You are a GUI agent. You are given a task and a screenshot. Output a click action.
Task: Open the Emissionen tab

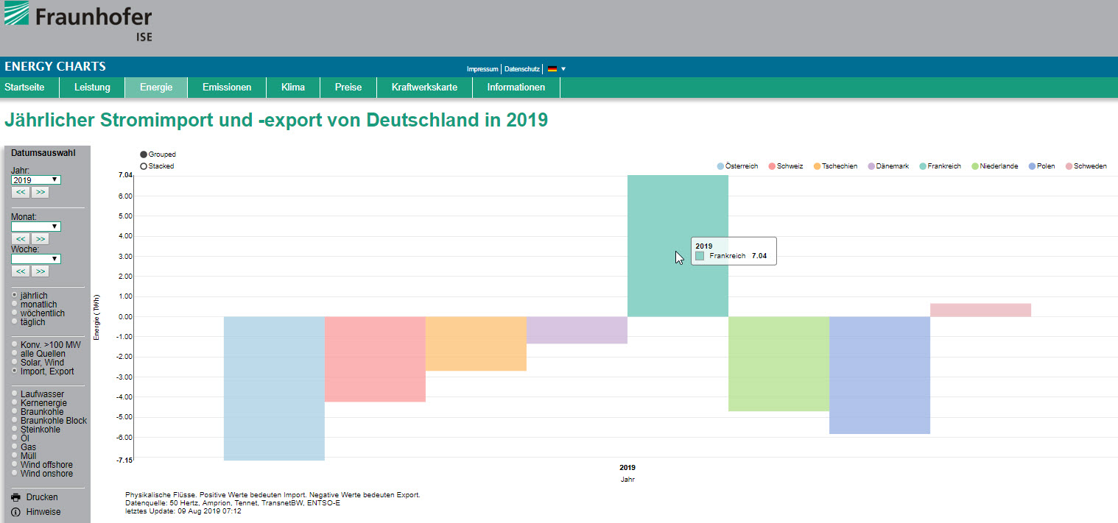227,88
